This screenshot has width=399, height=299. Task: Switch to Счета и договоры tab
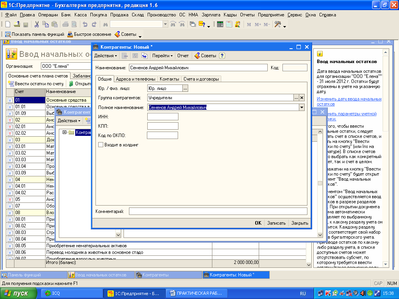click(x=201, y=79)
